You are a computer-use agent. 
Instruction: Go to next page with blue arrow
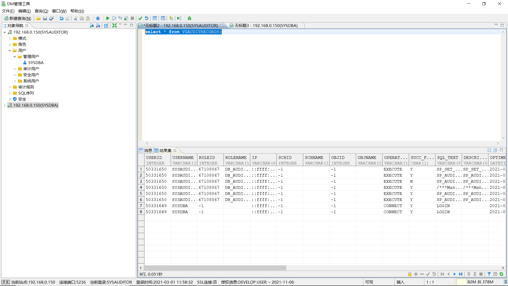[455, 274]
